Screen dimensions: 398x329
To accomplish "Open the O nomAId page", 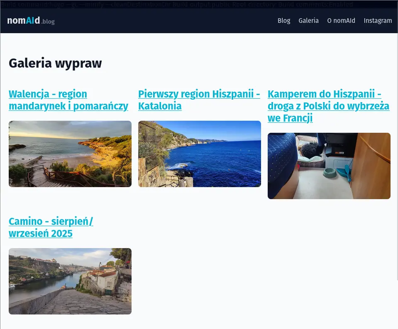I will (341, 21).
